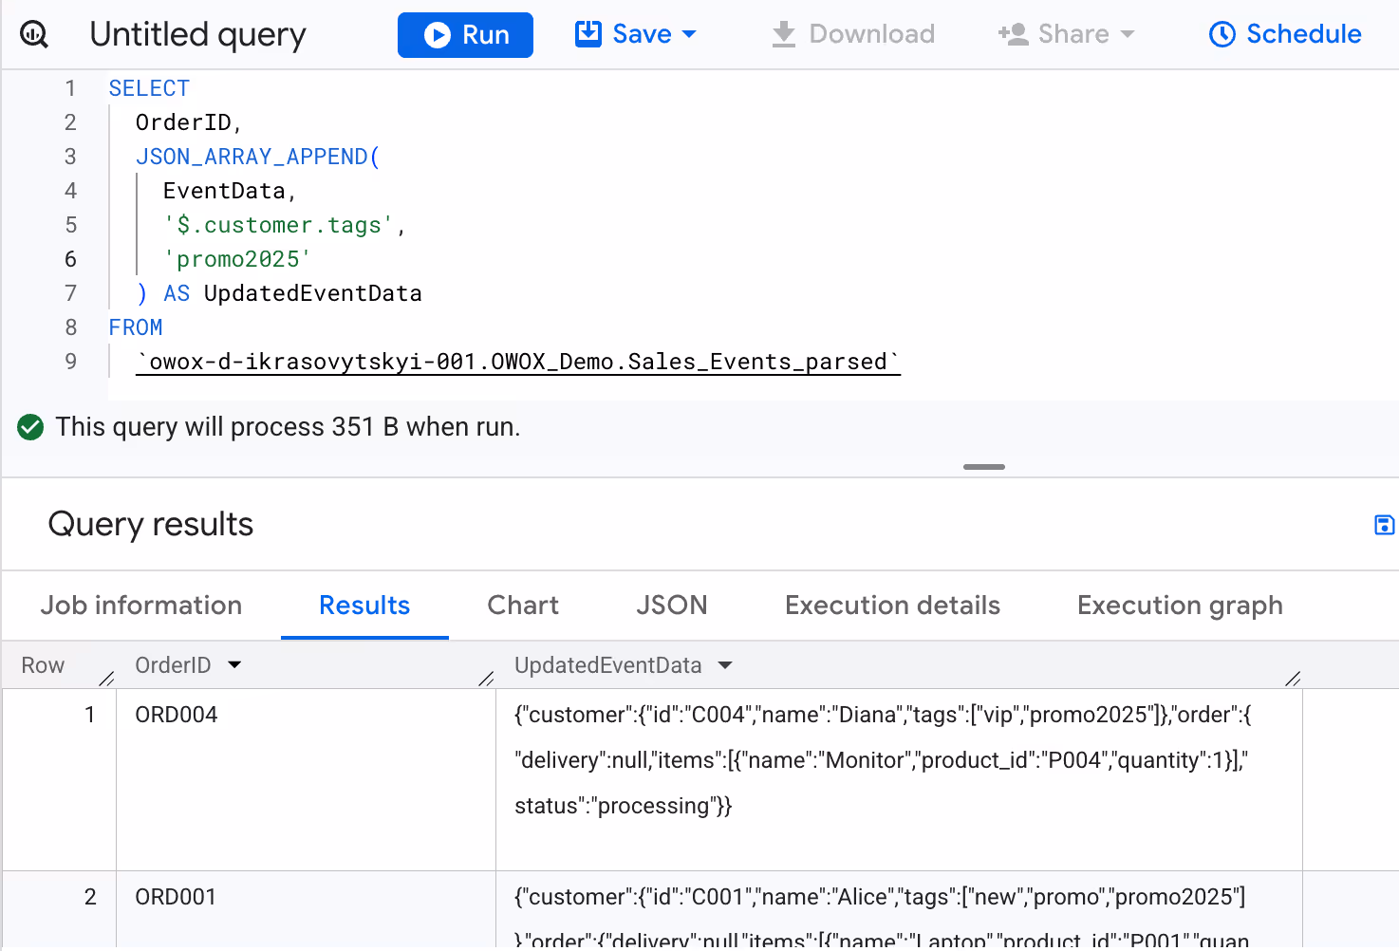Click the table name in the FROM clause

(x=518, y=362)
